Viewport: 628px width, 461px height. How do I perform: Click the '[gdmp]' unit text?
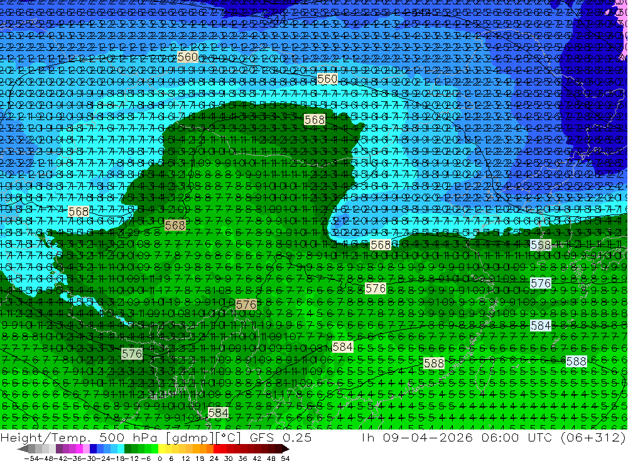pos(190,438)
